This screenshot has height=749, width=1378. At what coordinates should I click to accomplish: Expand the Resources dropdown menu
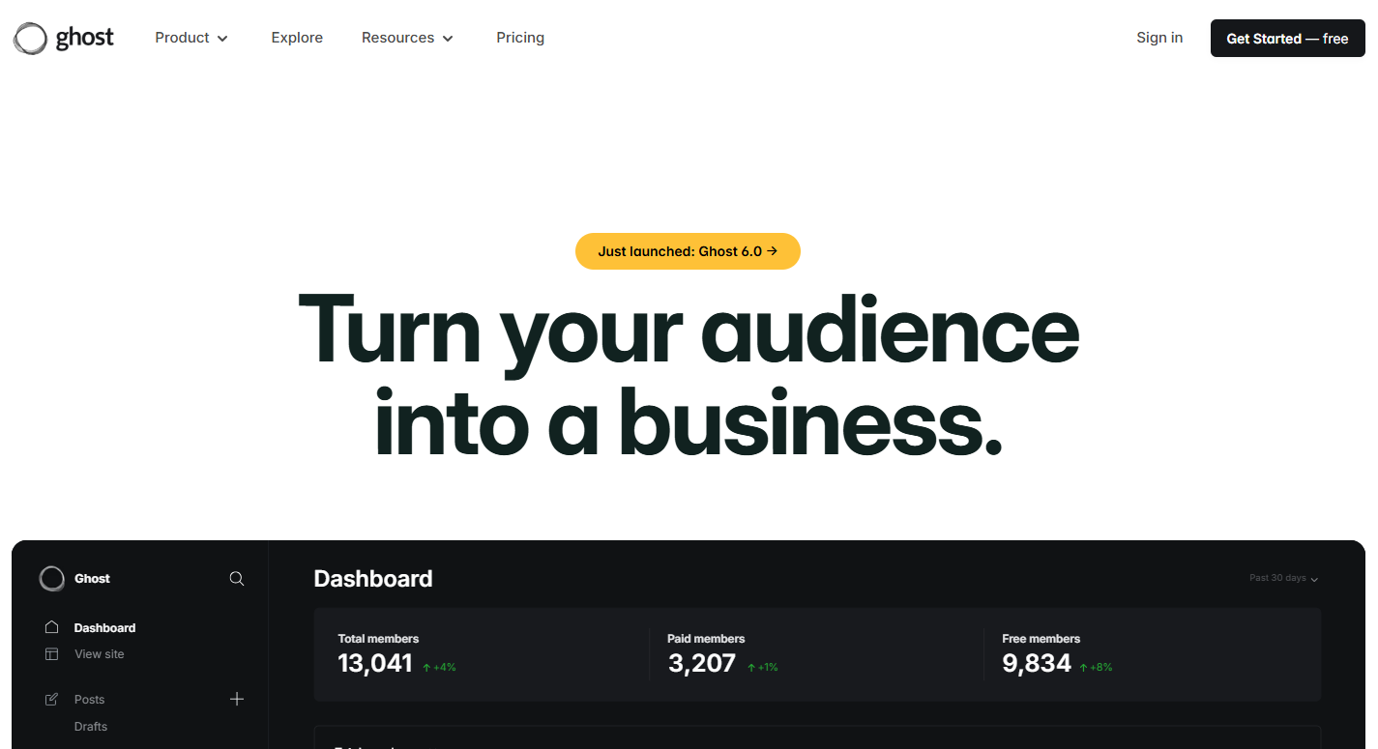pos(407,38)
